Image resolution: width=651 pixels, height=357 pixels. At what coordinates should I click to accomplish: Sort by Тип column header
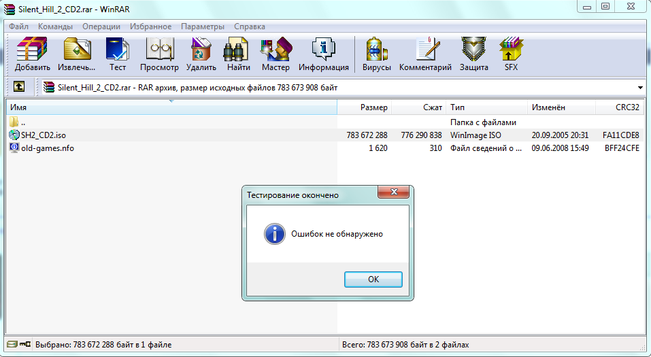(x=486, y=107)
